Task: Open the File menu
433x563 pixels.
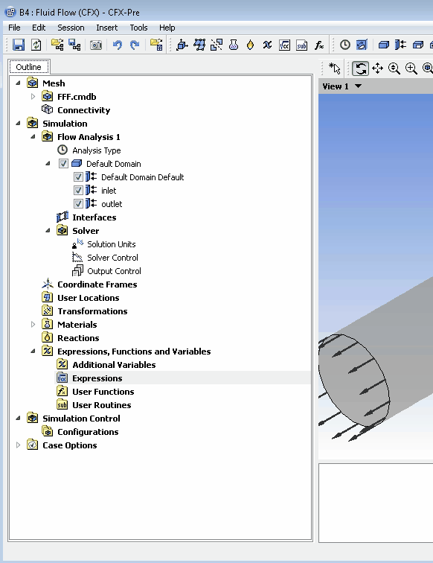Action: point(14,28)
